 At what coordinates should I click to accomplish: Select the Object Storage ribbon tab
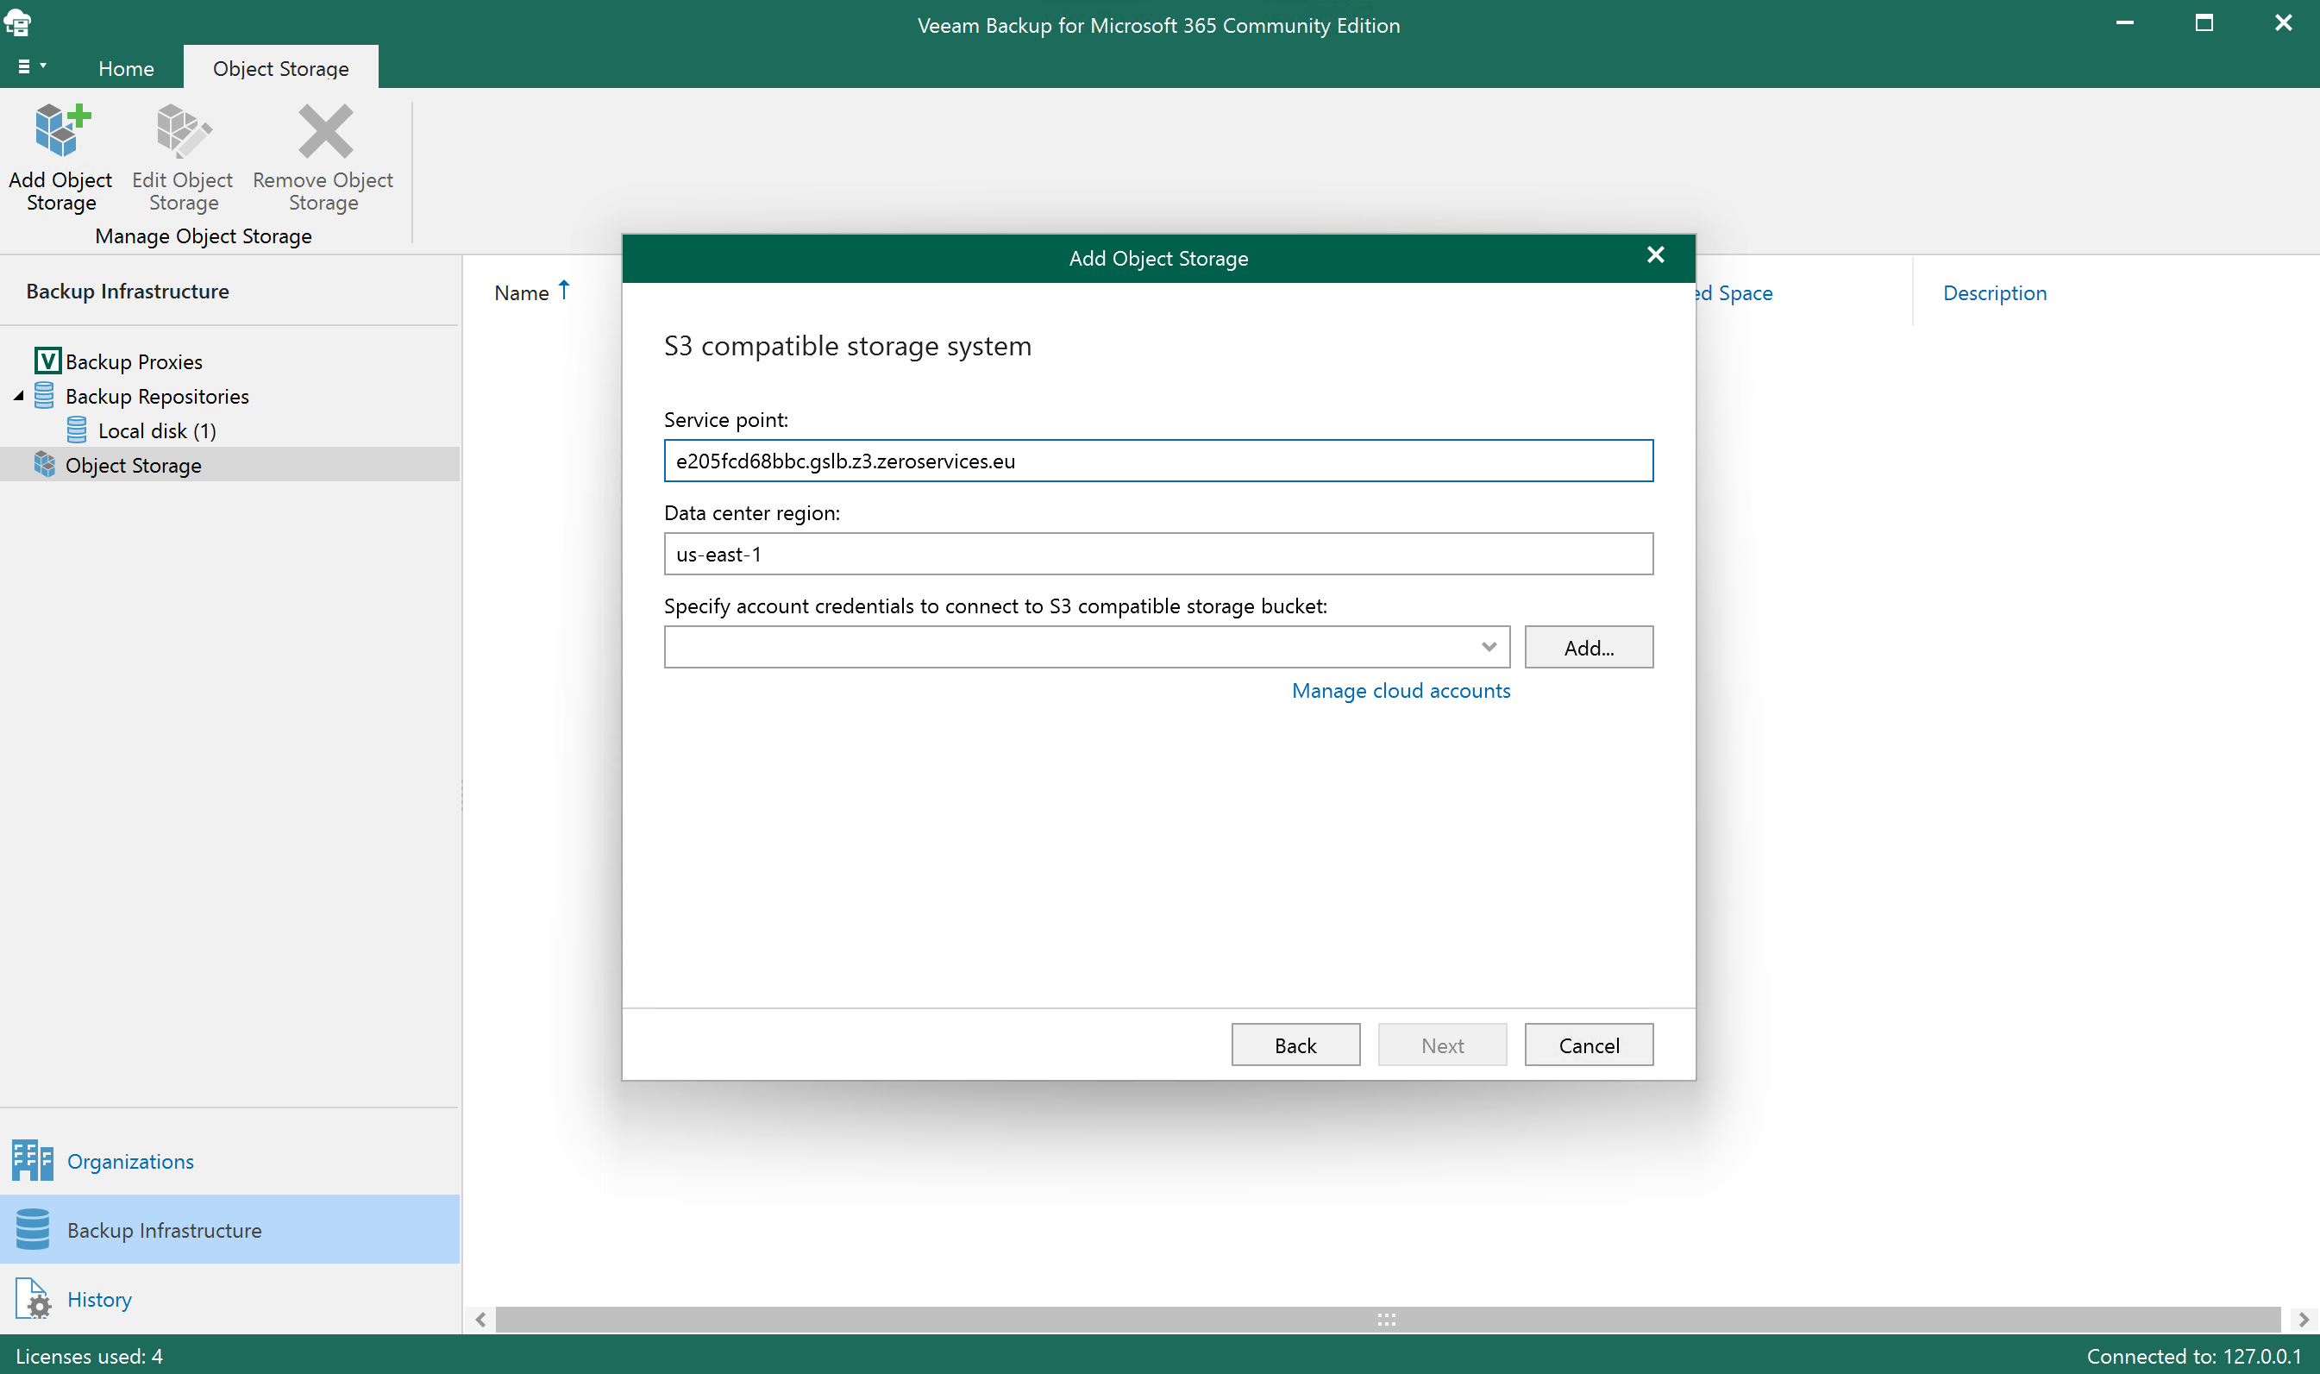click(280, 67)
